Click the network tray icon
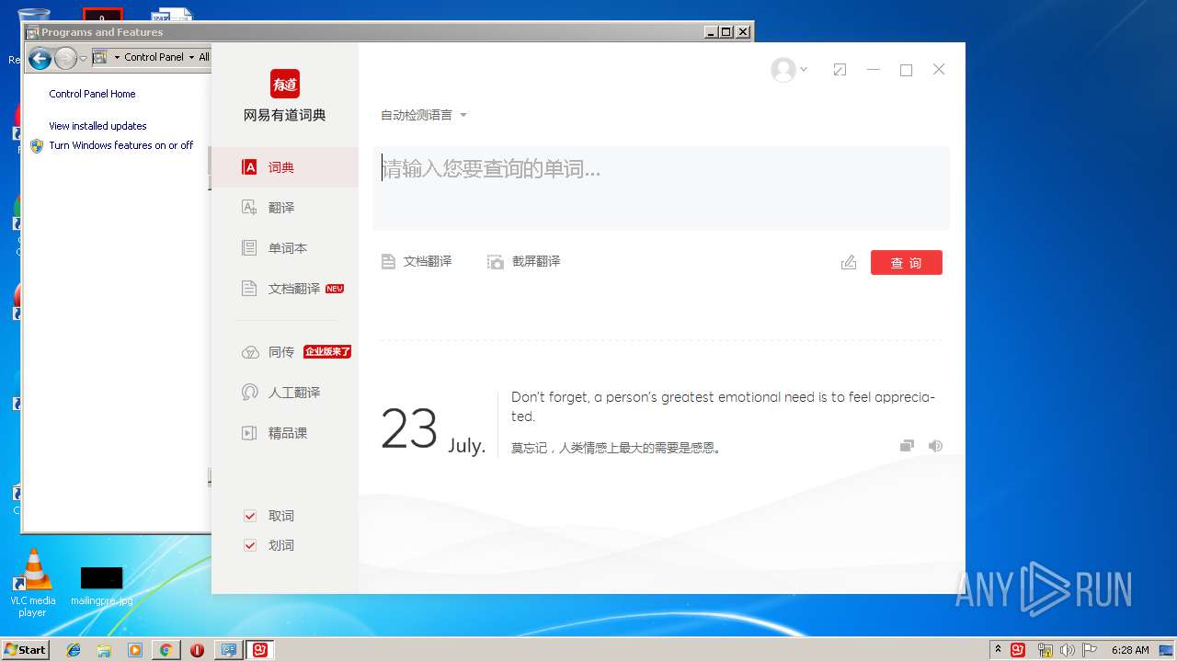1177x662 pixels. click(1045, 650)
